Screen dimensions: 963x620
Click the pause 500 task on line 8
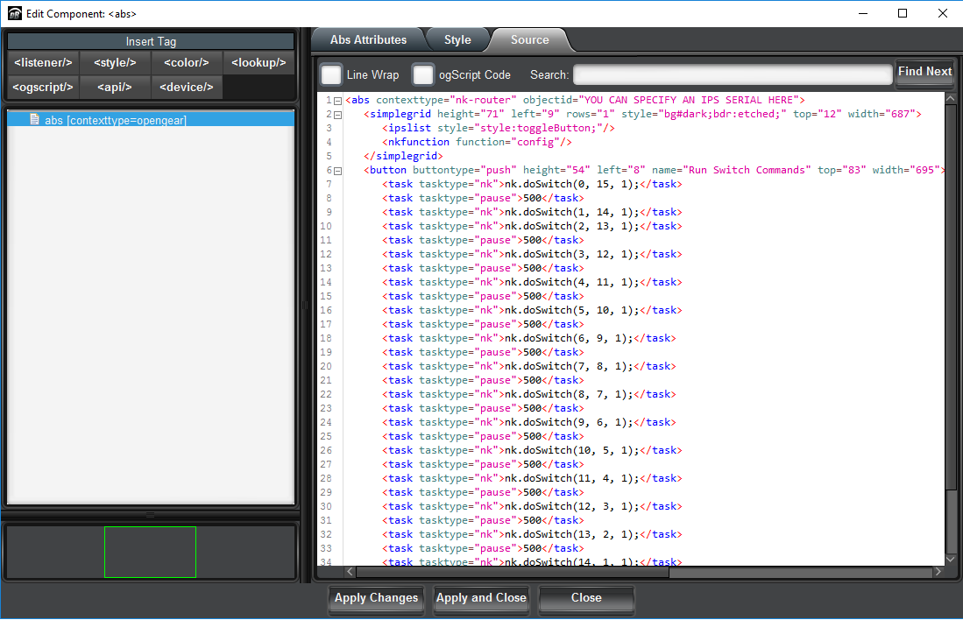tap(483, 198)
